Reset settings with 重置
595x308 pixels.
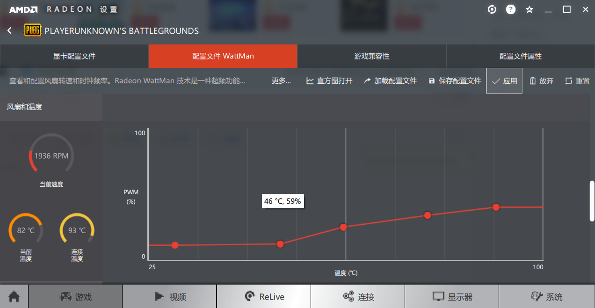pos(577,81)
